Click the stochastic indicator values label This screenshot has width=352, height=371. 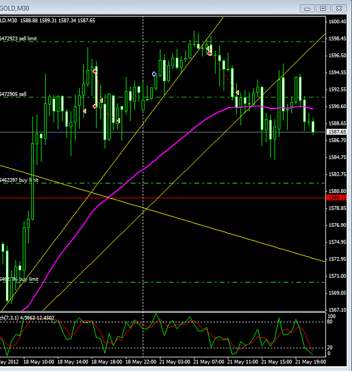[x=27, y=318]
